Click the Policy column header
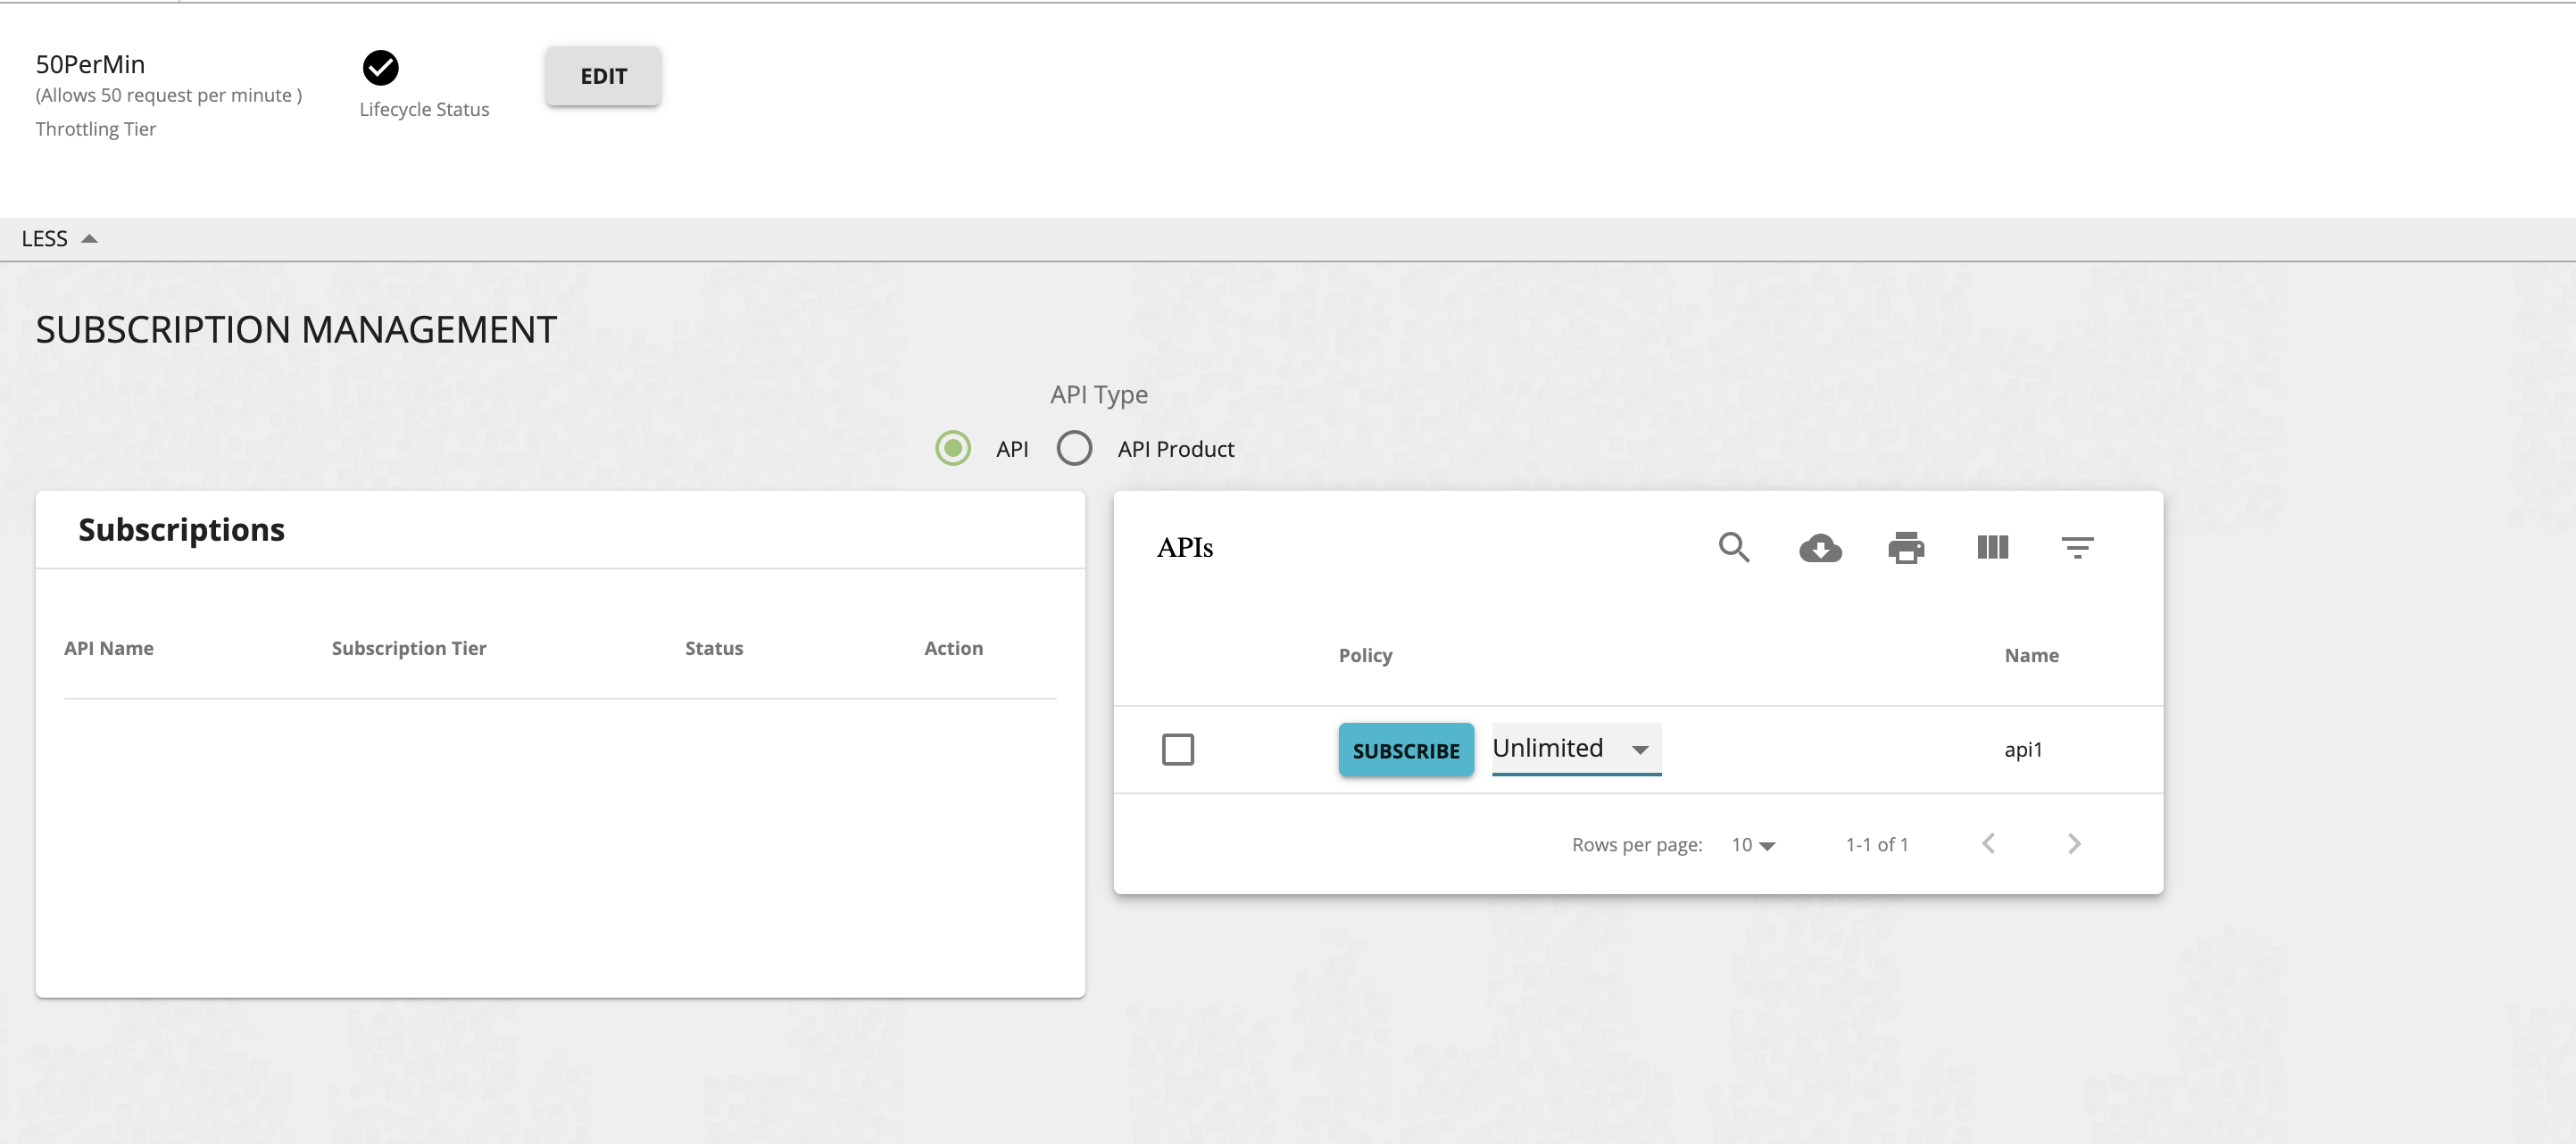 [x=1365, y=655]
